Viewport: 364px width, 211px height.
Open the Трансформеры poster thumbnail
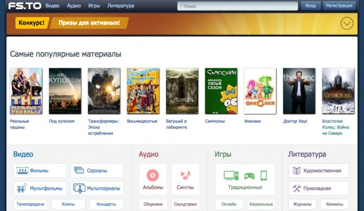[x=104, y=91]
